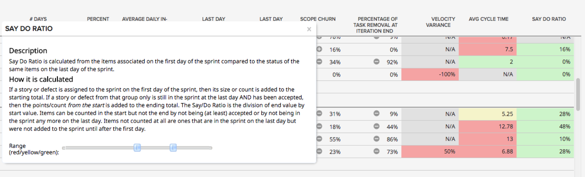Click the plus icon beside 16% scope churn

click(319, 49)
